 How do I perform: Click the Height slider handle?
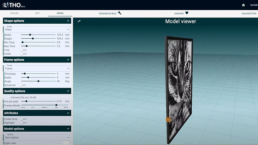coord(33,38)
